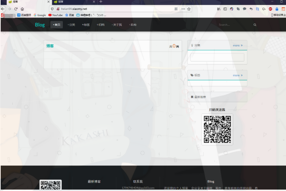
Task: Toggle the browser sidebar view icon
Action: [x=225, y=9]
